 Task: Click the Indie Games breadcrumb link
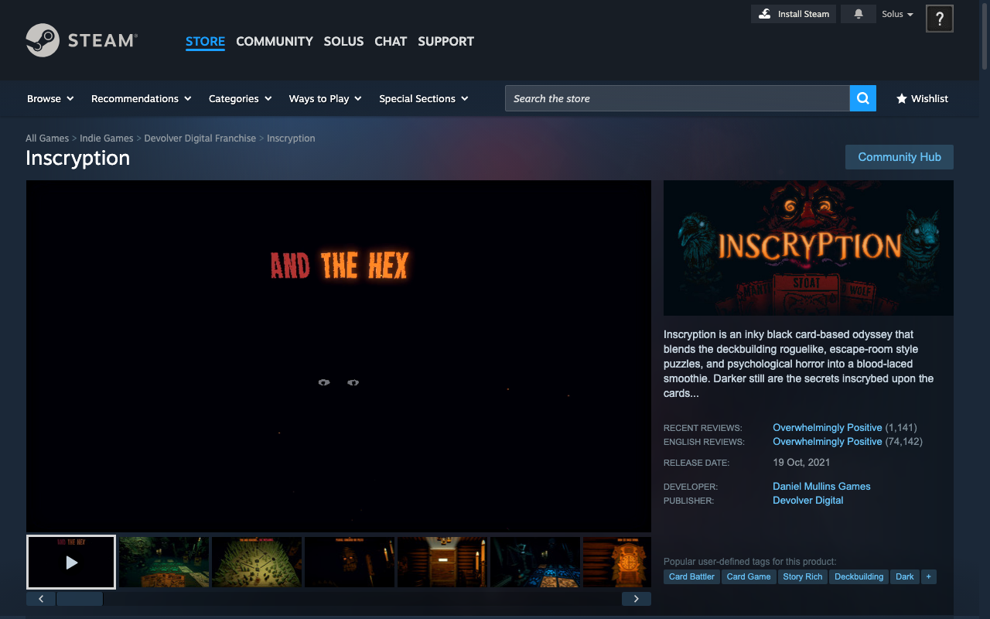pyautogui.click(x=106, y=138)
